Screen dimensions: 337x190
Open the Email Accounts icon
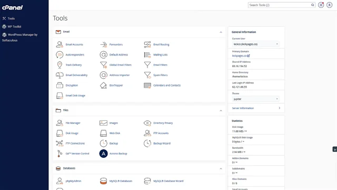pyautogui.click(x=60, y=44)
